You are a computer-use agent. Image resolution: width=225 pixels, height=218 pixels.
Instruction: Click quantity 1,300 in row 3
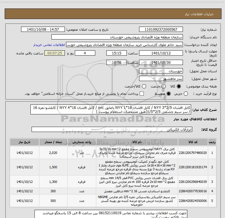coord(53,182)
